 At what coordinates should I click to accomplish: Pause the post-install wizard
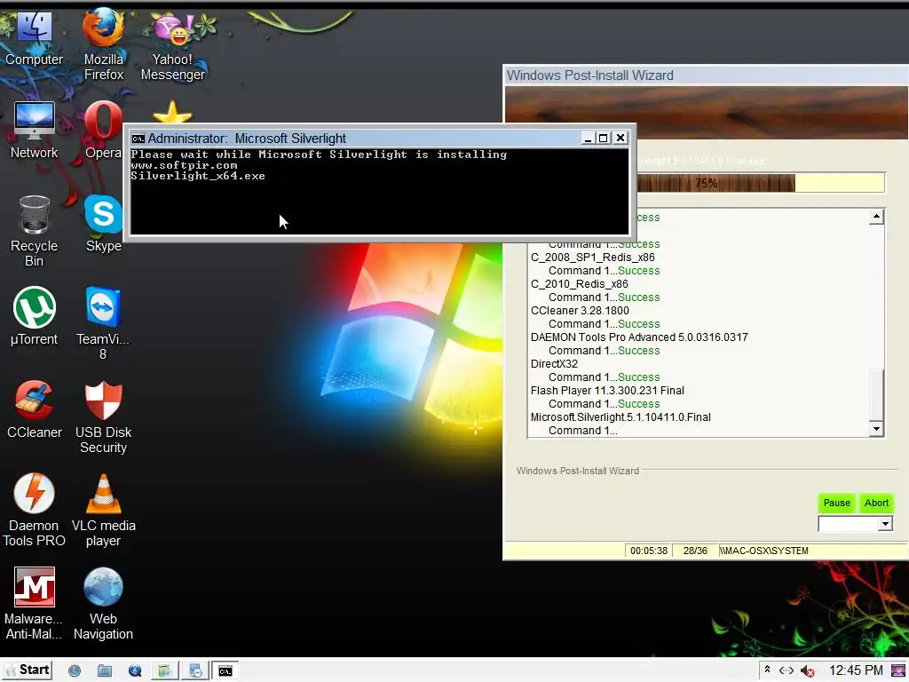[836, 503]
